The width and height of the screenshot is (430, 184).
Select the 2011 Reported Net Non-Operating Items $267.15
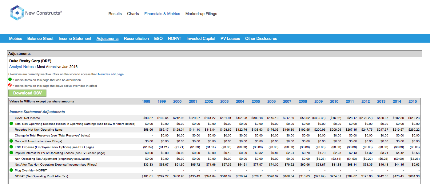(351, 130)
